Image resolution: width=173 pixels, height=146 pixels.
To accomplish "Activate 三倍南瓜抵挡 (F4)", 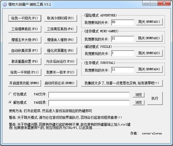I will 60,29.
